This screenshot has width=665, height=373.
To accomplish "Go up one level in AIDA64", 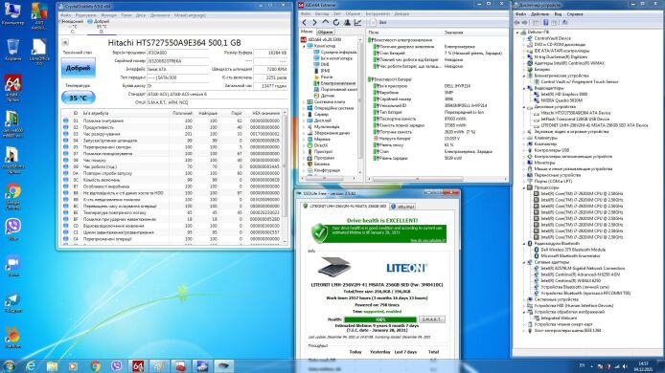I will coord(325,22).
